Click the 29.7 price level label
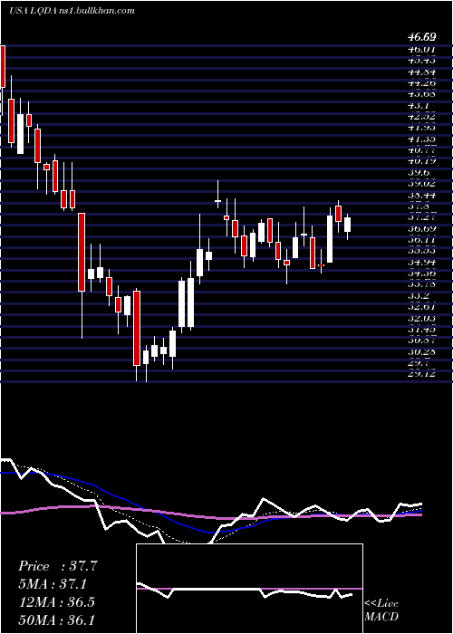Screen dimensions: 453x634 419,363
